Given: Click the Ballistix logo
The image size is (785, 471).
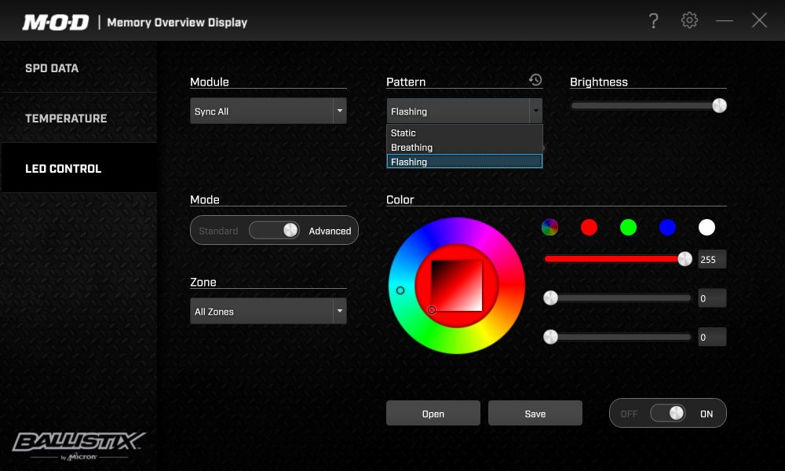Looking at the screenshot, I should pos(78,445).
